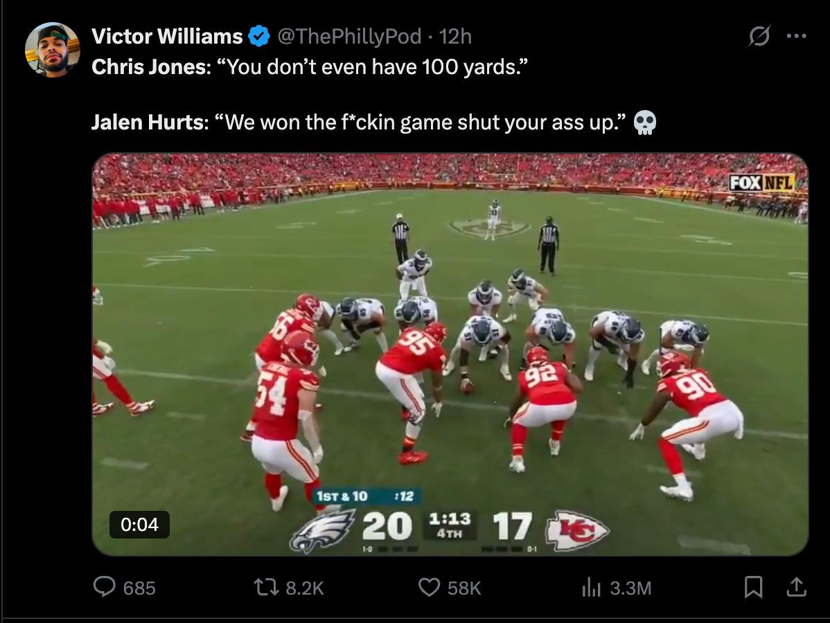Click the Victor Williams display name
This screenshot has width=830, height=623.
tap(167, 37)
